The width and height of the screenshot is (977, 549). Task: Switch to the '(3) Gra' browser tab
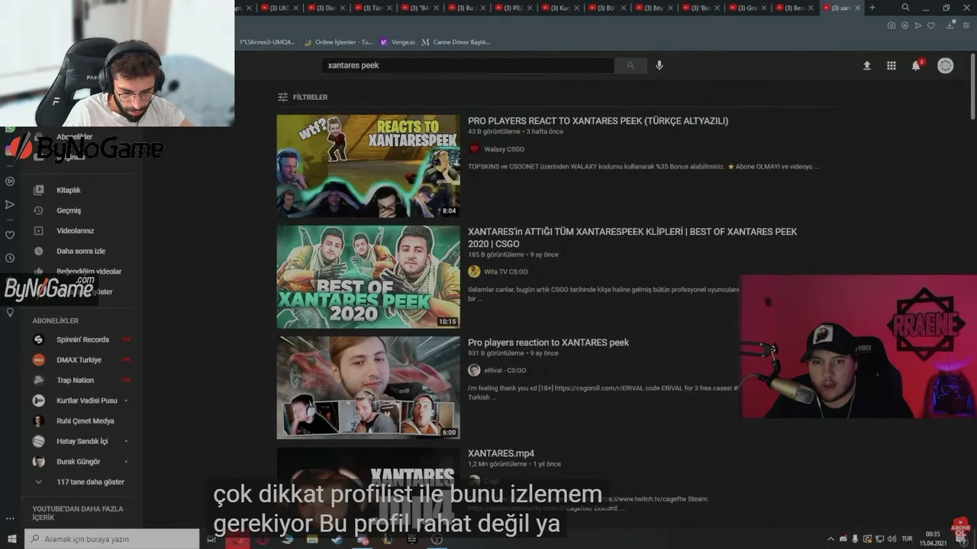(x=748, y=8)
